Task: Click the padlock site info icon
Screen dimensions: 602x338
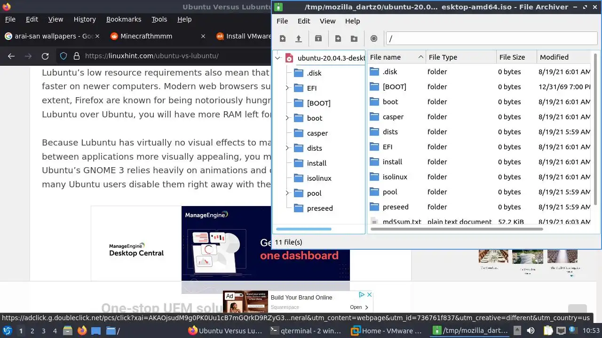Action: pos(77,56)
